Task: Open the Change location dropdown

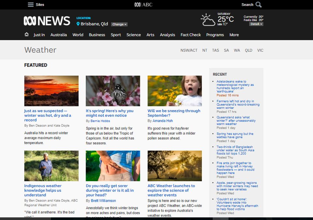Action: click(x=119, y=24)
